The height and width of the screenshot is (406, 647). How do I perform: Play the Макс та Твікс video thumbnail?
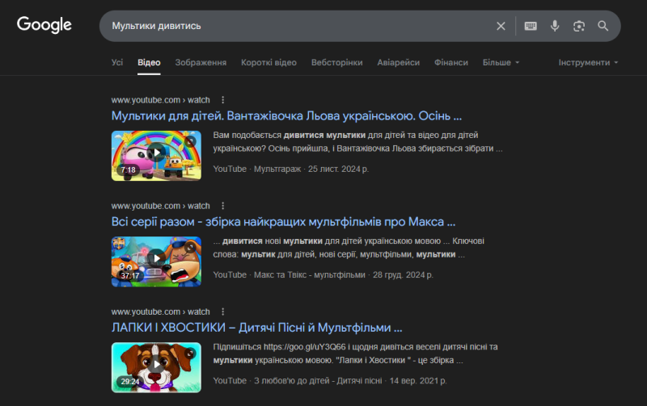pos(156,261)
